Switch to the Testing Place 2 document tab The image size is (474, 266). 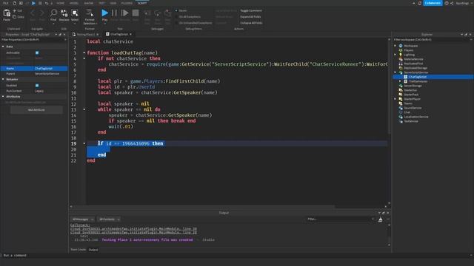86,35
